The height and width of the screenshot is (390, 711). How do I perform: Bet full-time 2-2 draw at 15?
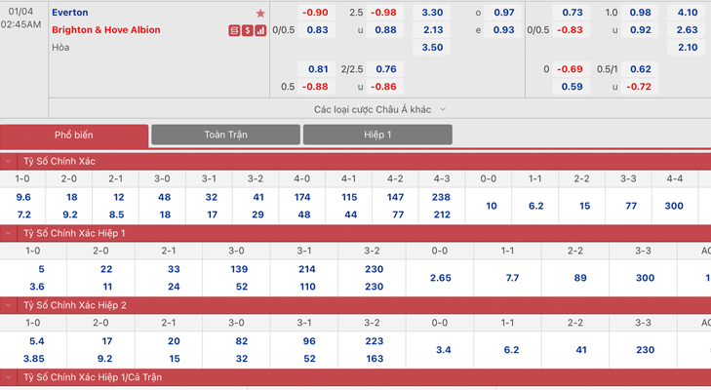coord(584,206)
